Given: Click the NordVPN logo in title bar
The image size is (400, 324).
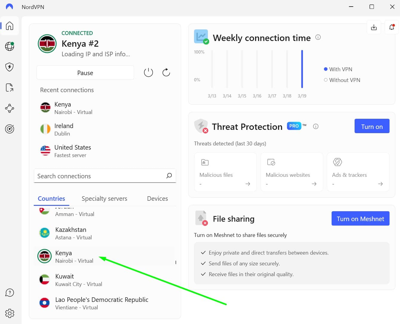Looking at the screenshot, I should point(10,7).
